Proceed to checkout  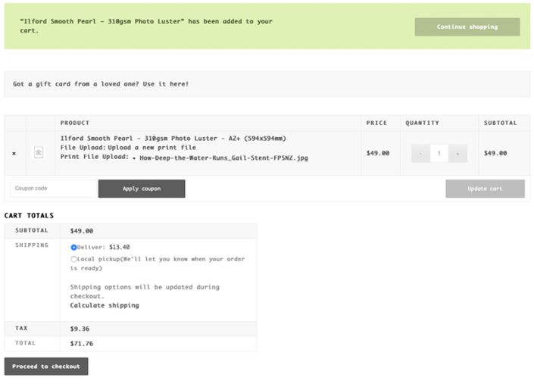pyautogui.click(x=46, y=367)
